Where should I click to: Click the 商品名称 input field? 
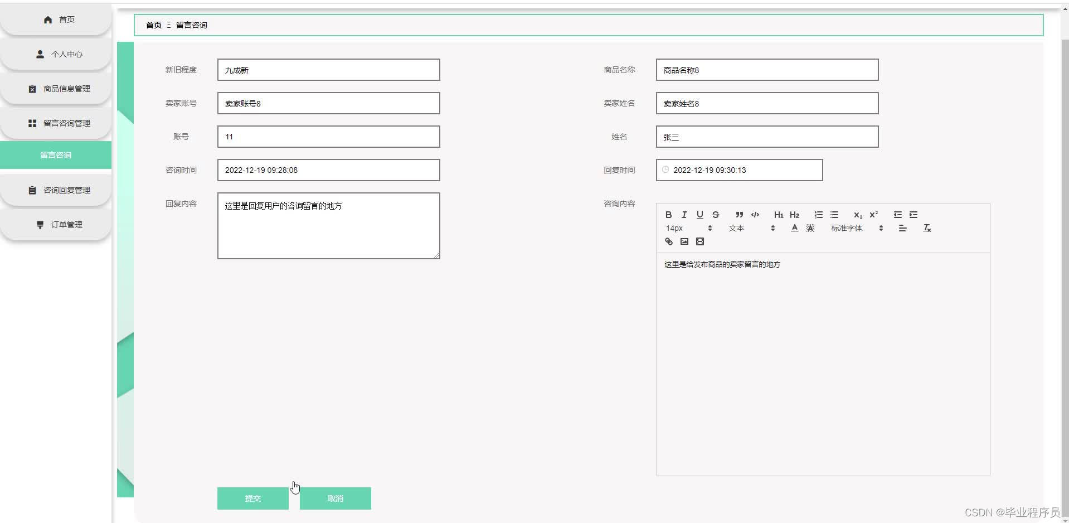coord(767,70)
